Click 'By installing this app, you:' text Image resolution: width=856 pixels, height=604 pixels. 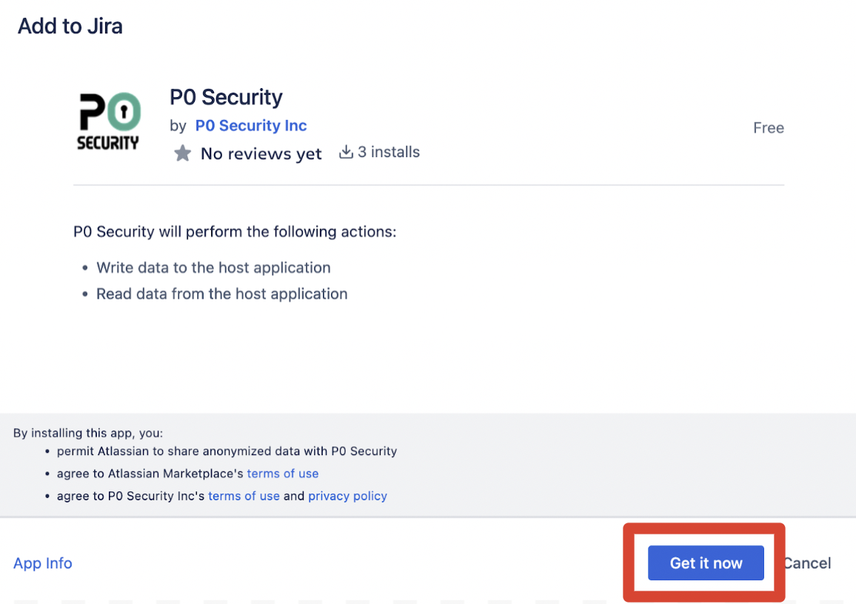tap(88, 433)
